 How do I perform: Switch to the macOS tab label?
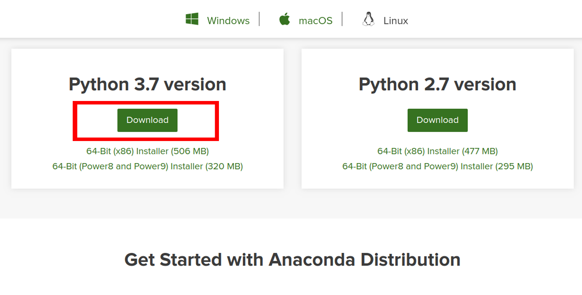click(x=315, y=20)
